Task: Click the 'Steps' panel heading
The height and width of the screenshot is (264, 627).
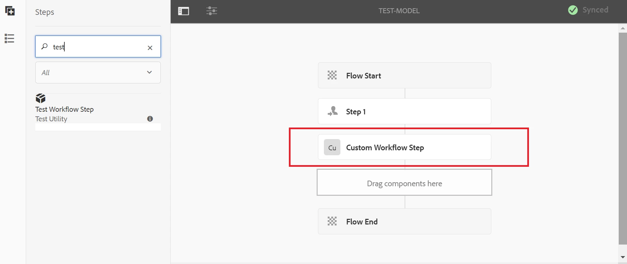Action: click(45, 12)
